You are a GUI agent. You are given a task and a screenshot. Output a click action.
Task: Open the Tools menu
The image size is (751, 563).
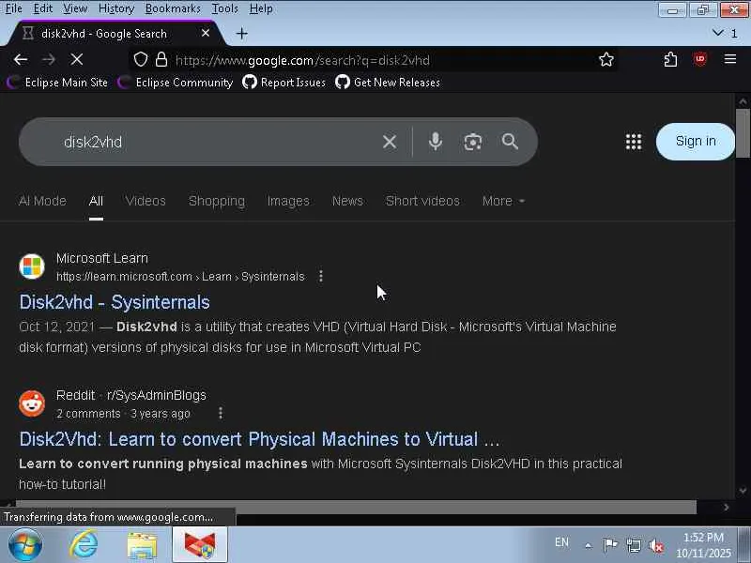coord(224,8)
